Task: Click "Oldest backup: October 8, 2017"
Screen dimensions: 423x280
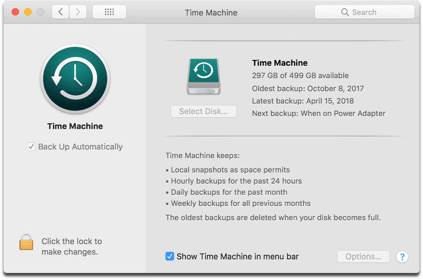Action: click(308, 88)
